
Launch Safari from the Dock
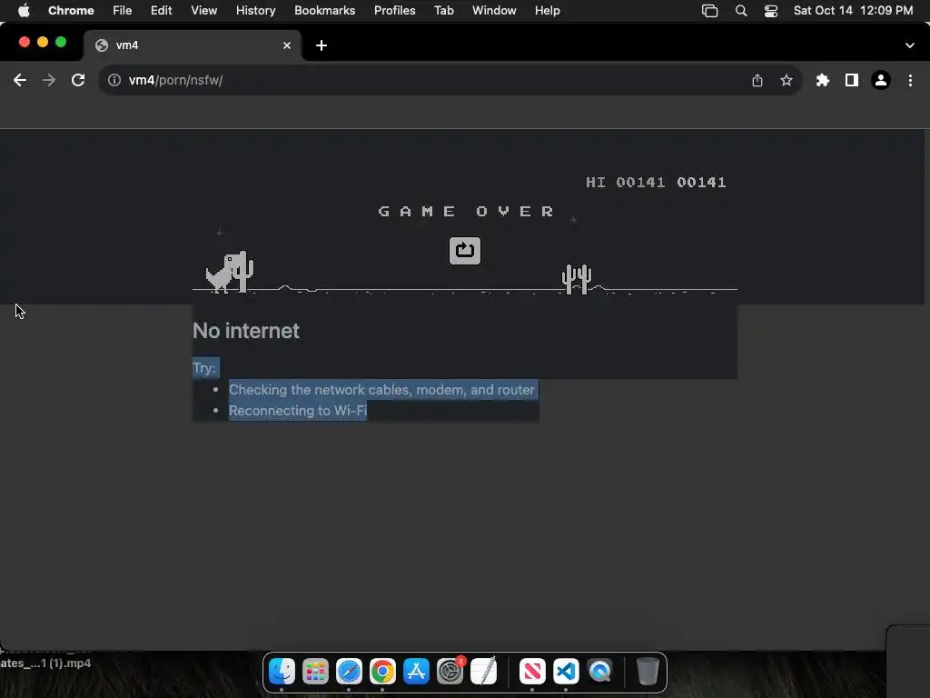pyautogui.click(x=349, y=672)
